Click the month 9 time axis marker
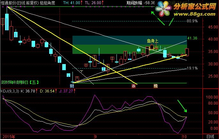Screen dimensions: 219x139 click(x=95, y=137)
